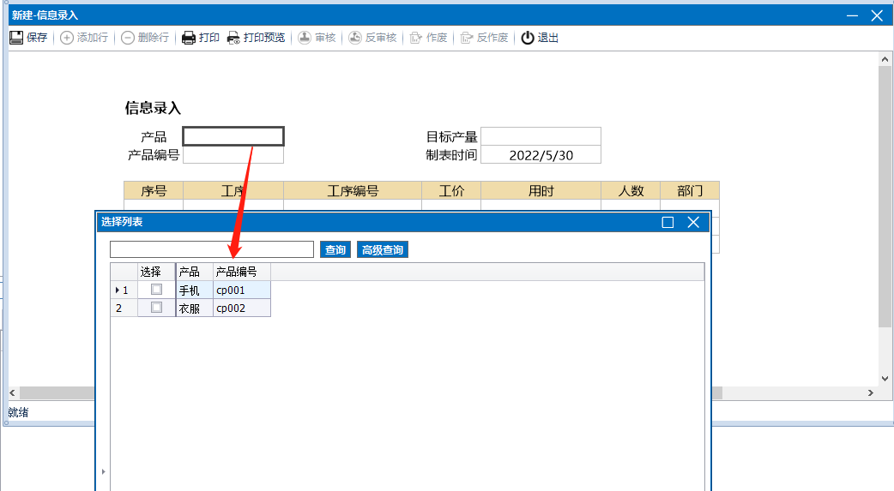Image resolution: width=894 pixels, height=491 pixels.
Task: Check the selection box for 衣服 row
Action: (x=156, y=308)
